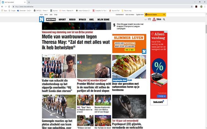Close the AdChoices marker on bol.com ad
Image resolution: width=207 pixels, height=129 pixels.
coord(166,32)
